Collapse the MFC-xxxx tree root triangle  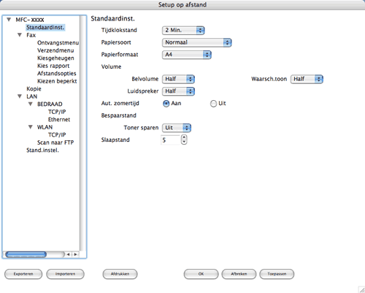point(9,20)
